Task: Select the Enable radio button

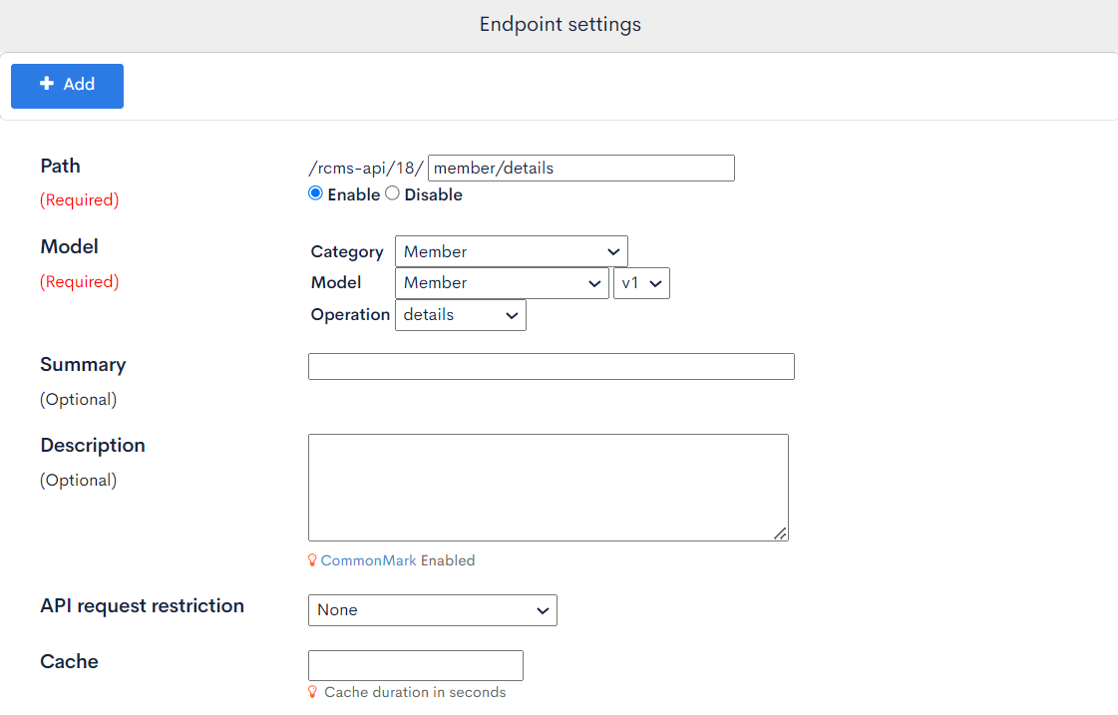Action: [315, 192]
